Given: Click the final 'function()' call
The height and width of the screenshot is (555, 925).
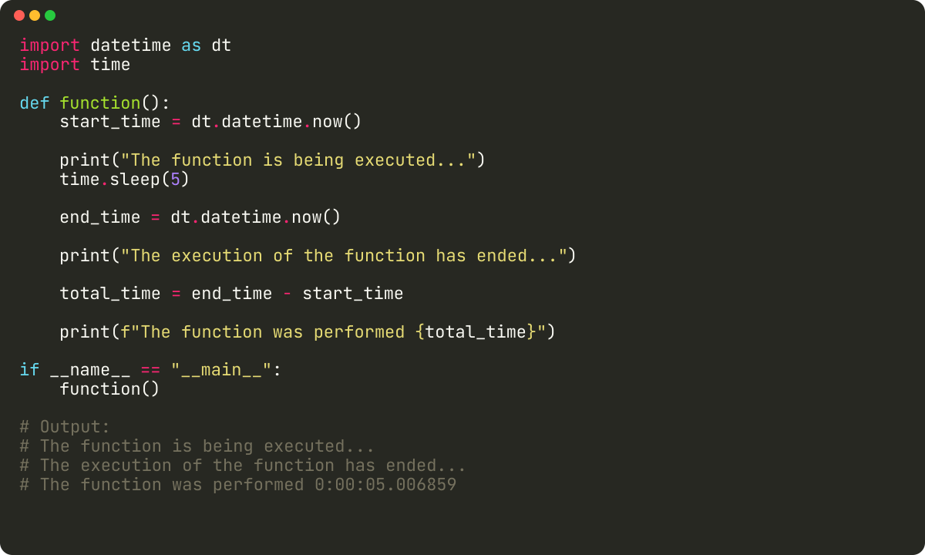Looking at the screenshot, I should coord(109,389).
